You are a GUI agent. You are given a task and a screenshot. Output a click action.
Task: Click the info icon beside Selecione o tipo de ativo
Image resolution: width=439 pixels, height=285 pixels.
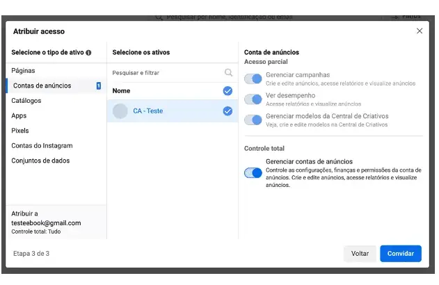88,53
